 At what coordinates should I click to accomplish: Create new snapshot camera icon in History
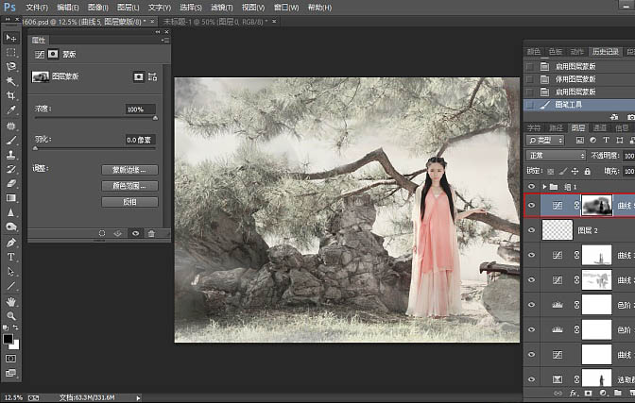(631, 117)
